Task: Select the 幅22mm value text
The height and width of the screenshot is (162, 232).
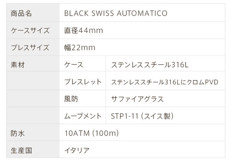Action: coord(80,47)
